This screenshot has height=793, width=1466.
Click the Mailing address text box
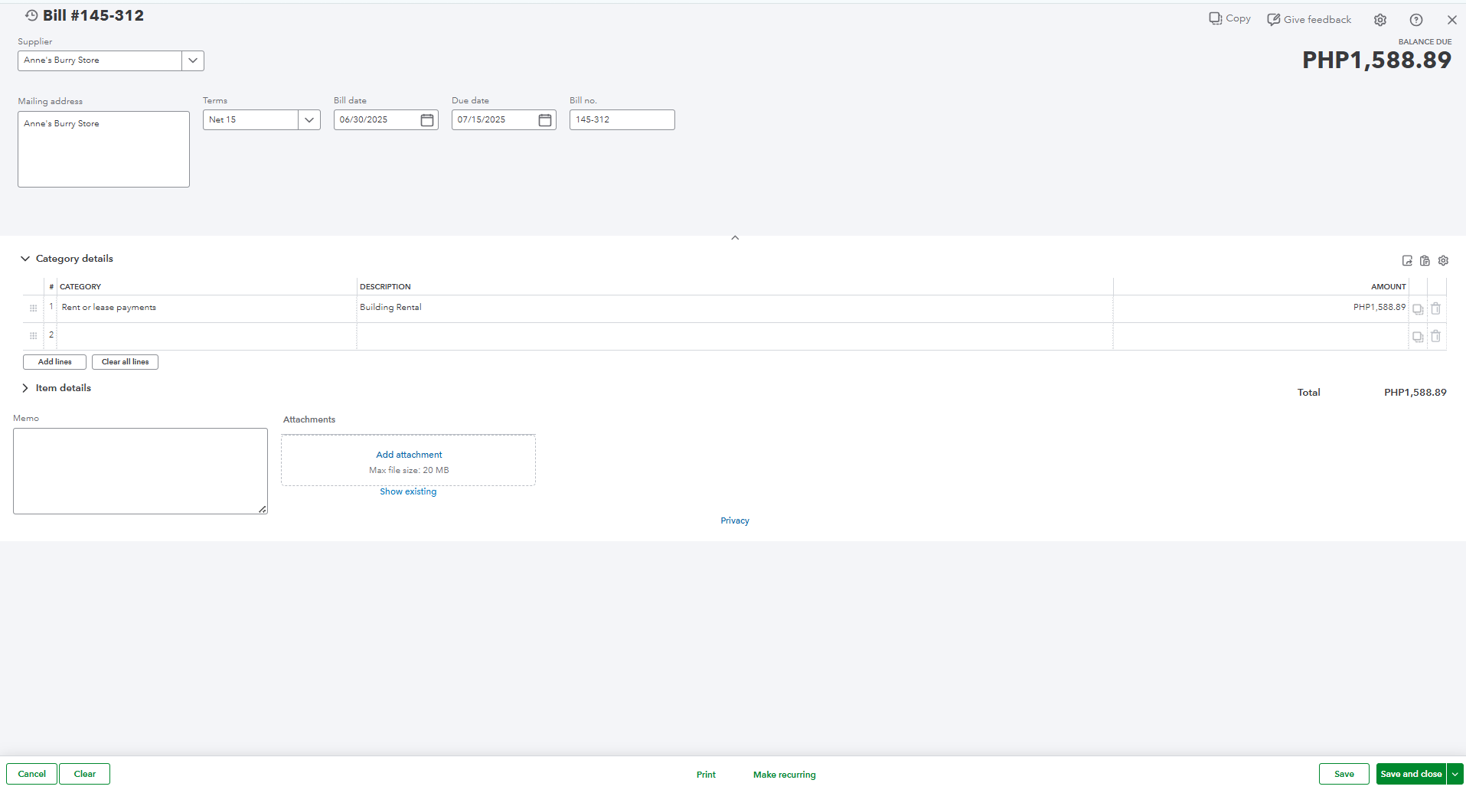pyautogui.click(x=103, y=149)
